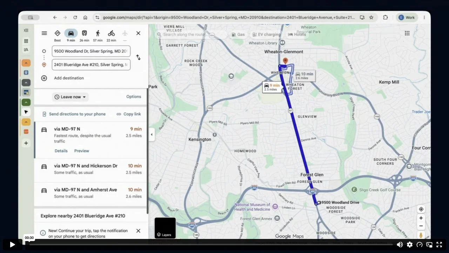Select Walking travel mode
Image resolution: width=449 pixels, height=253 pixels.
pos(98,35)
